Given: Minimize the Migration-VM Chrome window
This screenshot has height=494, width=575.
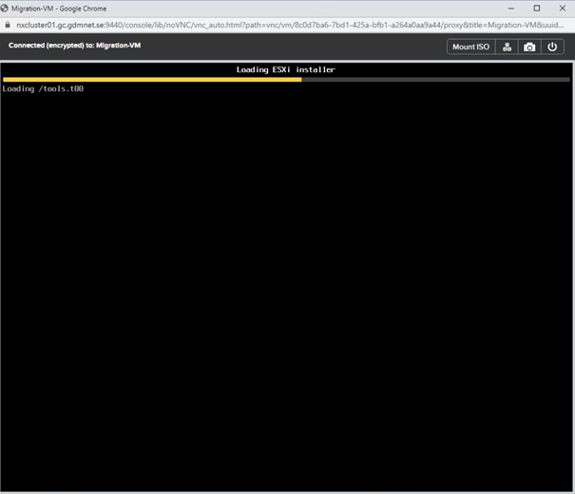Looking at the screenshot, I should 510,8.
